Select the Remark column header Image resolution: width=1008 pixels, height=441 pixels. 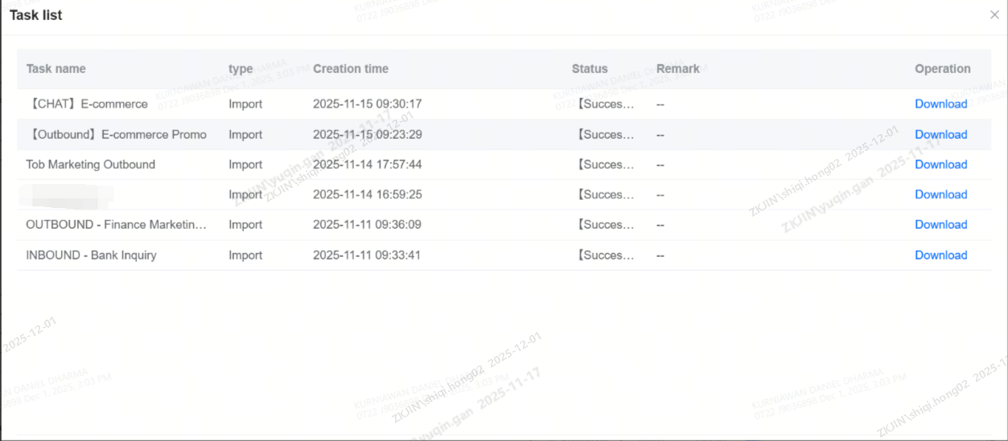[x=677, y=69]
